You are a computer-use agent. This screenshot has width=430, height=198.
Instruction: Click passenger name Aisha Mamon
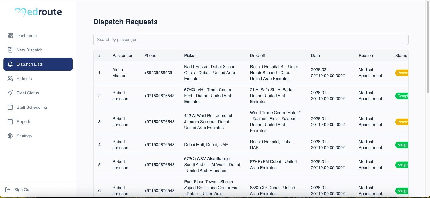tap(119, 73)
